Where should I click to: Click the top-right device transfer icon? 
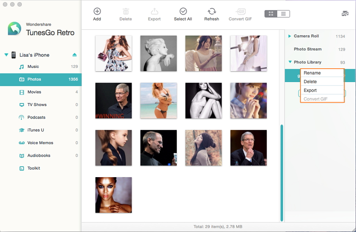coord(345,14)
